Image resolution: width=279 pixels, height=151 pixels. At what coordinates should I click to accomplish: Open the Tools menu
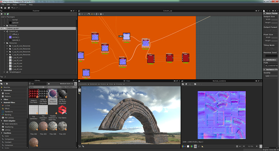pyautogui.click(x=15, y=5)
